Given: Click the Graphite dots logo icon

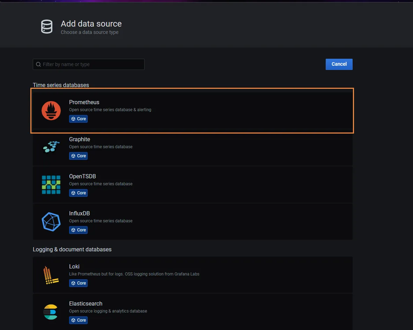Looking at the screenshot, I should pos(51,147).
